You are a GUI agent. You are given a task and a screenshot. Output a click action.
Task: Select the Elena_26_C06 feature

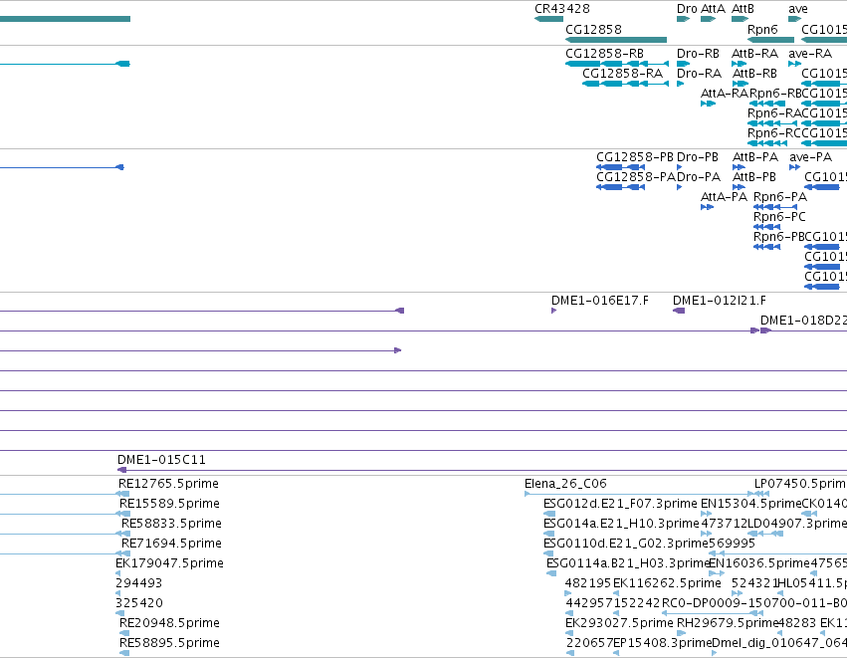[565, 484]
